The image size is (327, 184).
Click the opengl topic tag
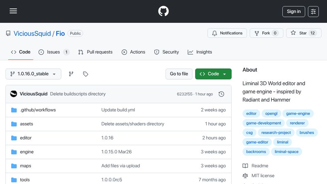click(271, 113)
